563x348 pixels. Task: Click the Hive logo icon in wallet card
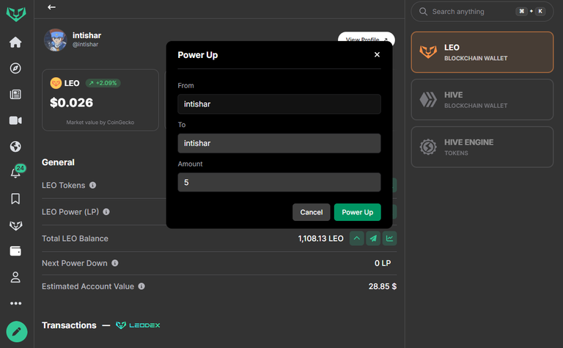[428, 100]
